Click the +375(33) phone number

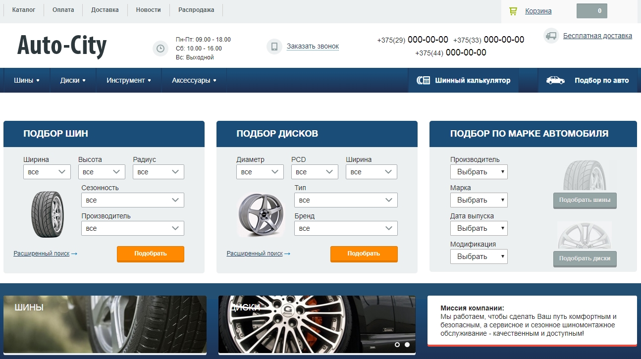[x=488, y=40]
